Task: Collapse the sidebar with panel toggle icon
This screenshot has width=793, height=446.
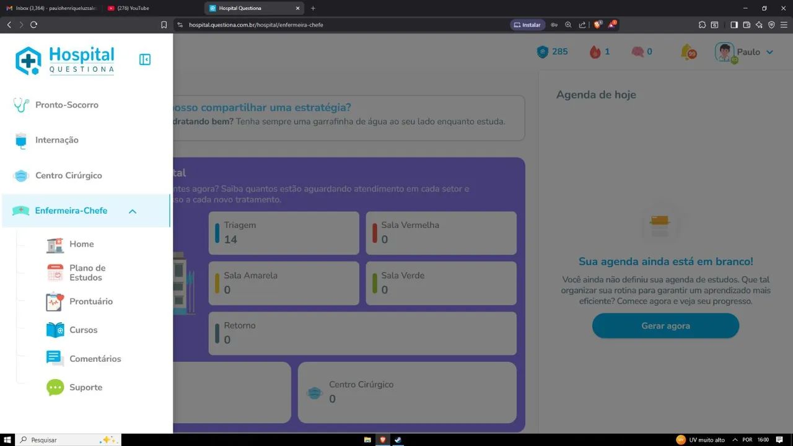Action: [145, 59]
